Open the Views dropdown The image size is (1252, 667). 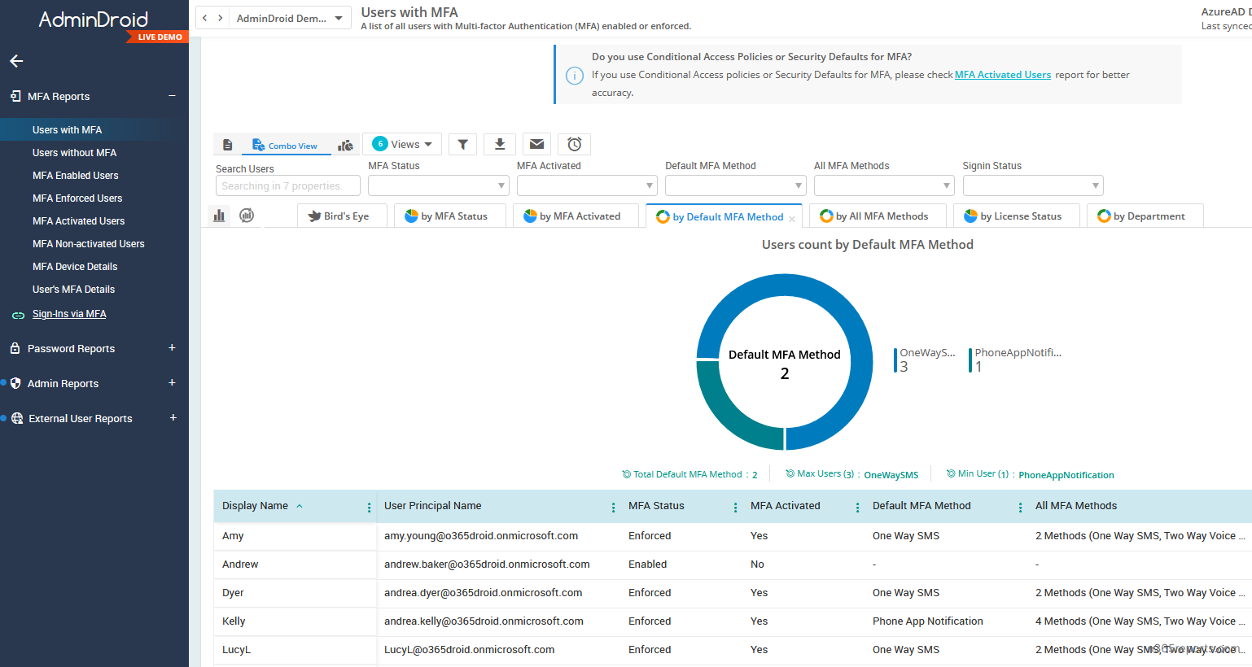(x=402, y=144)
